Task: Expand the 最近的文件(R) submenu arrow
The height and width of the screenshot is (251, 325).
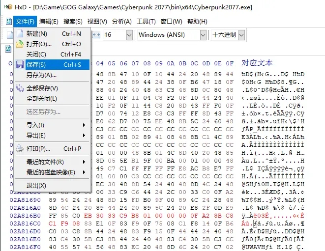Action: [84, 162]
